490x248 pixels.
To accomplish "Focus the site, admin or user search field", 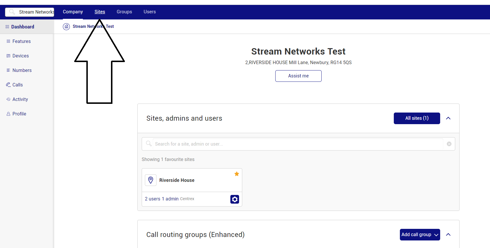I will [x=298, y=144].
